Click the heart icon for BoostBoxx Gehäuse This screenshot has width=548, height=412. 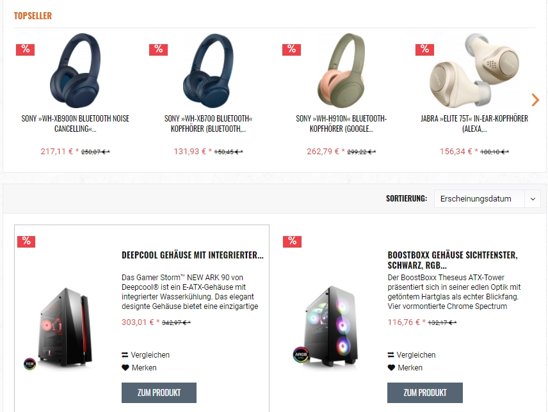[391, 368]
